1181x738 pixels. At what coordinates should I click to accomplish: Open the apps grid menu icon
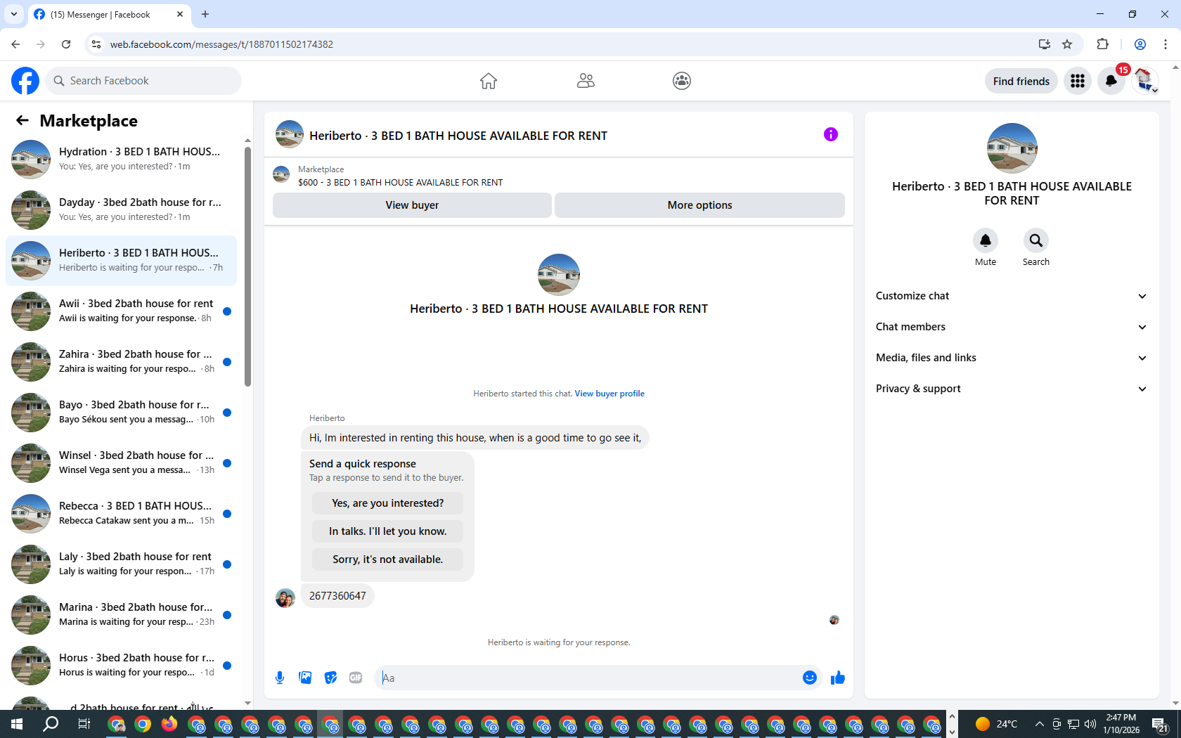[1078, 81]
